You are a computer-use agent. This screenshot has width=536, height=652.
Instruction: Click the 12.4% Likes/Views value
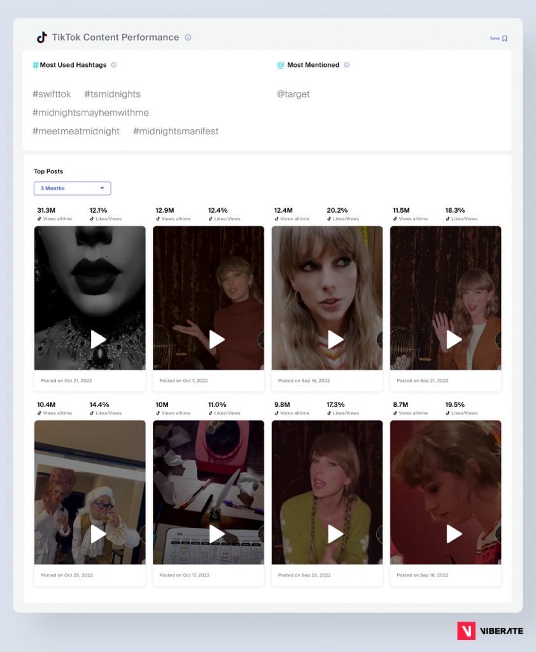[x=218, y=210]
